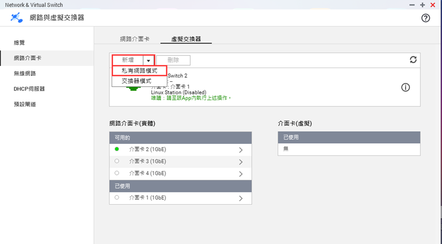Expand the 介面卡 2 (1GbE) chevron
This screenshot has width=442, height=244.
coord(241,150)
